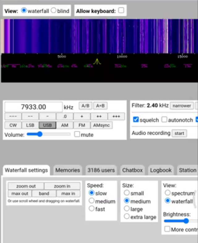
Task: Select the blind view radio option
Action: click(54, 10)
